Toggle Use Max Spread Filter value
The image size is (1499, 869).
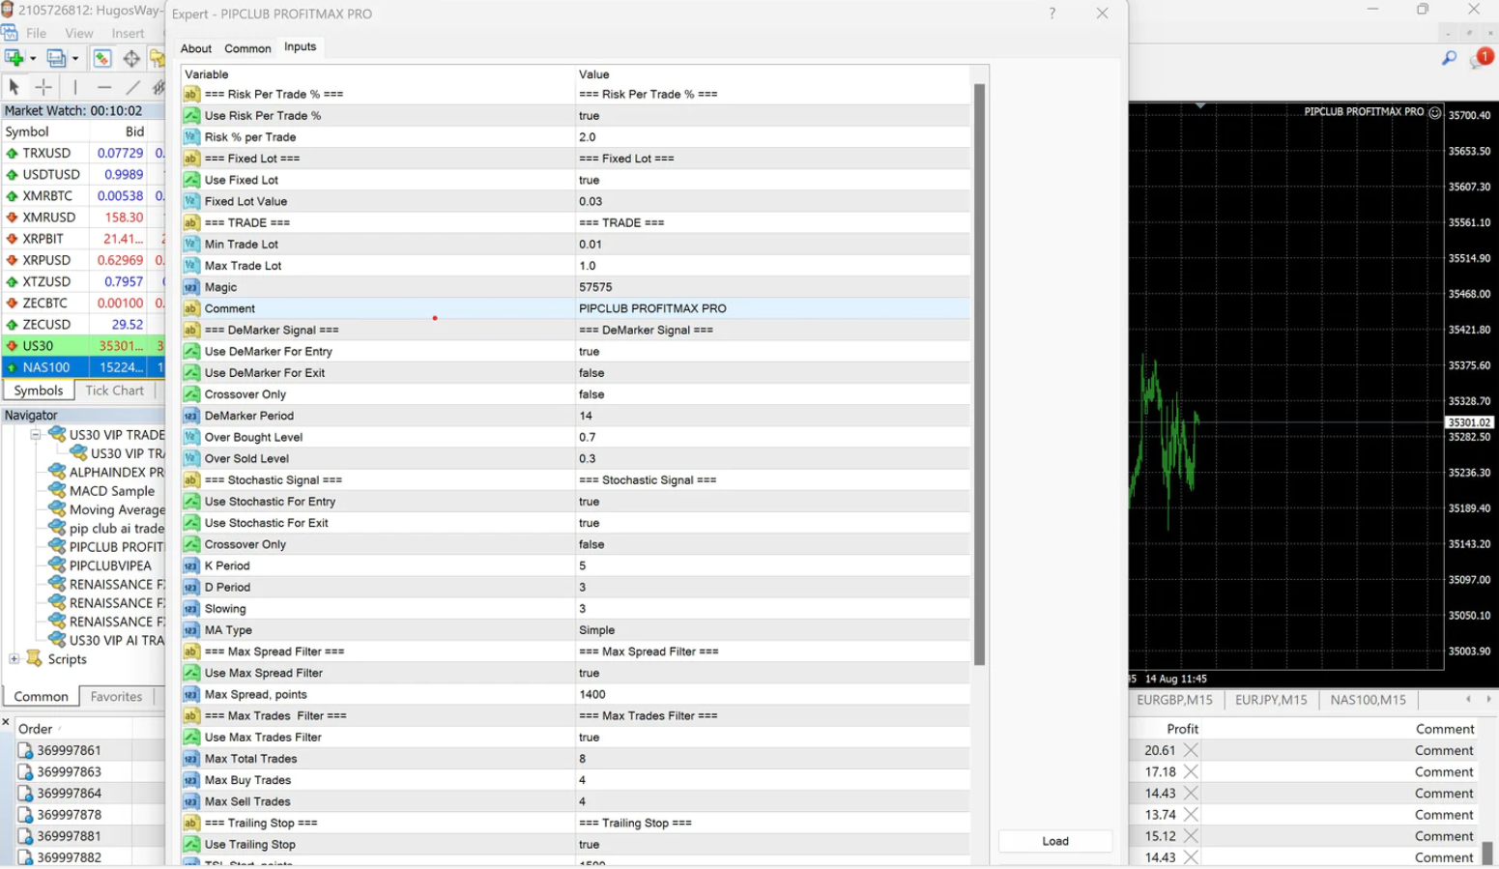[589, 673]
